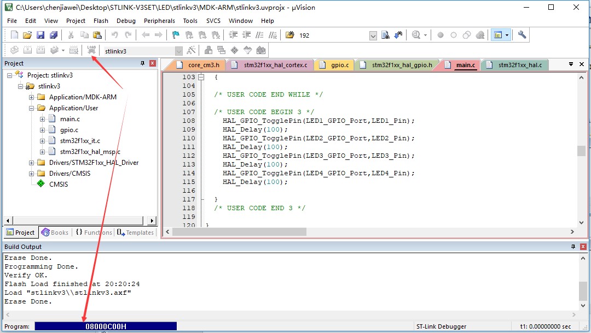Viewport: 591px width, 333px height.
Task: Switch to the Books panel tab
Action: pos(55,232)
